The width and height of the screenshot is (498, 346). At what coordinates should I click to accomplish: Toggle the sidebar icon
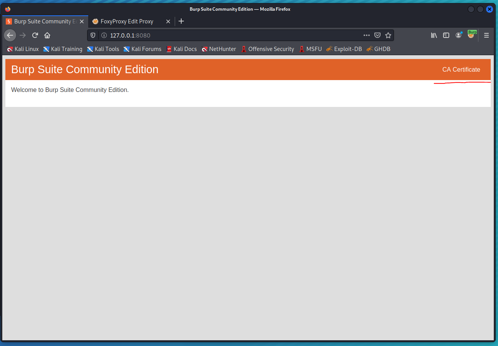click(x=446, y=35)
